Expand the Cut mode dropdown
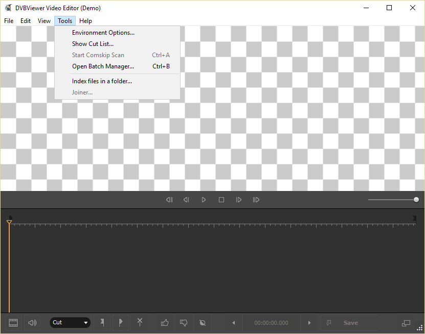 [70, 323]
